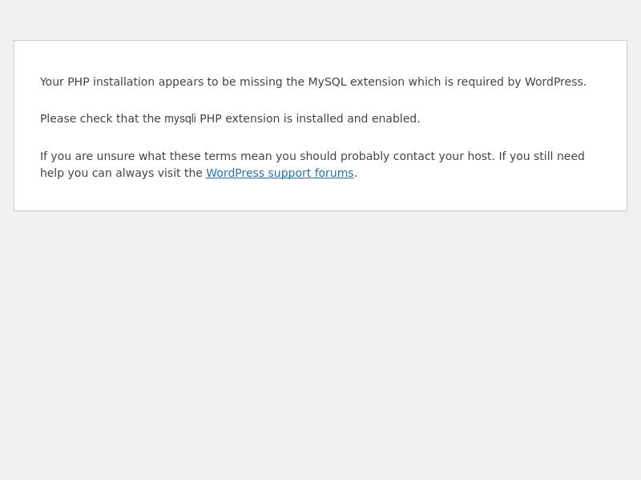The width and height of the screenshot is (641, 480).
Task: Click "If you still need" phrase
Action: 542,156
